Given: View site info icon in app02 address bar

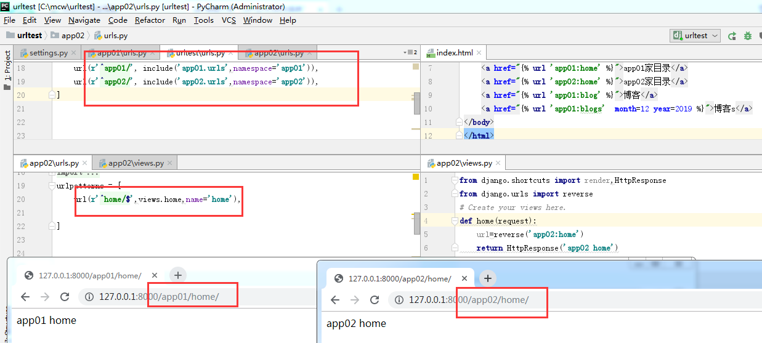Looking at the screenshot, I should pyautogui.click(x=399, y=300).
